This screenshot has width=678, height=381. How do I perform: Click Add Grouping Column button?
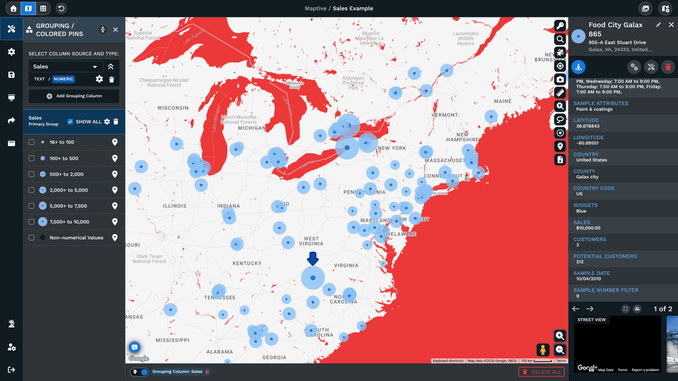(x=74, y=96)
